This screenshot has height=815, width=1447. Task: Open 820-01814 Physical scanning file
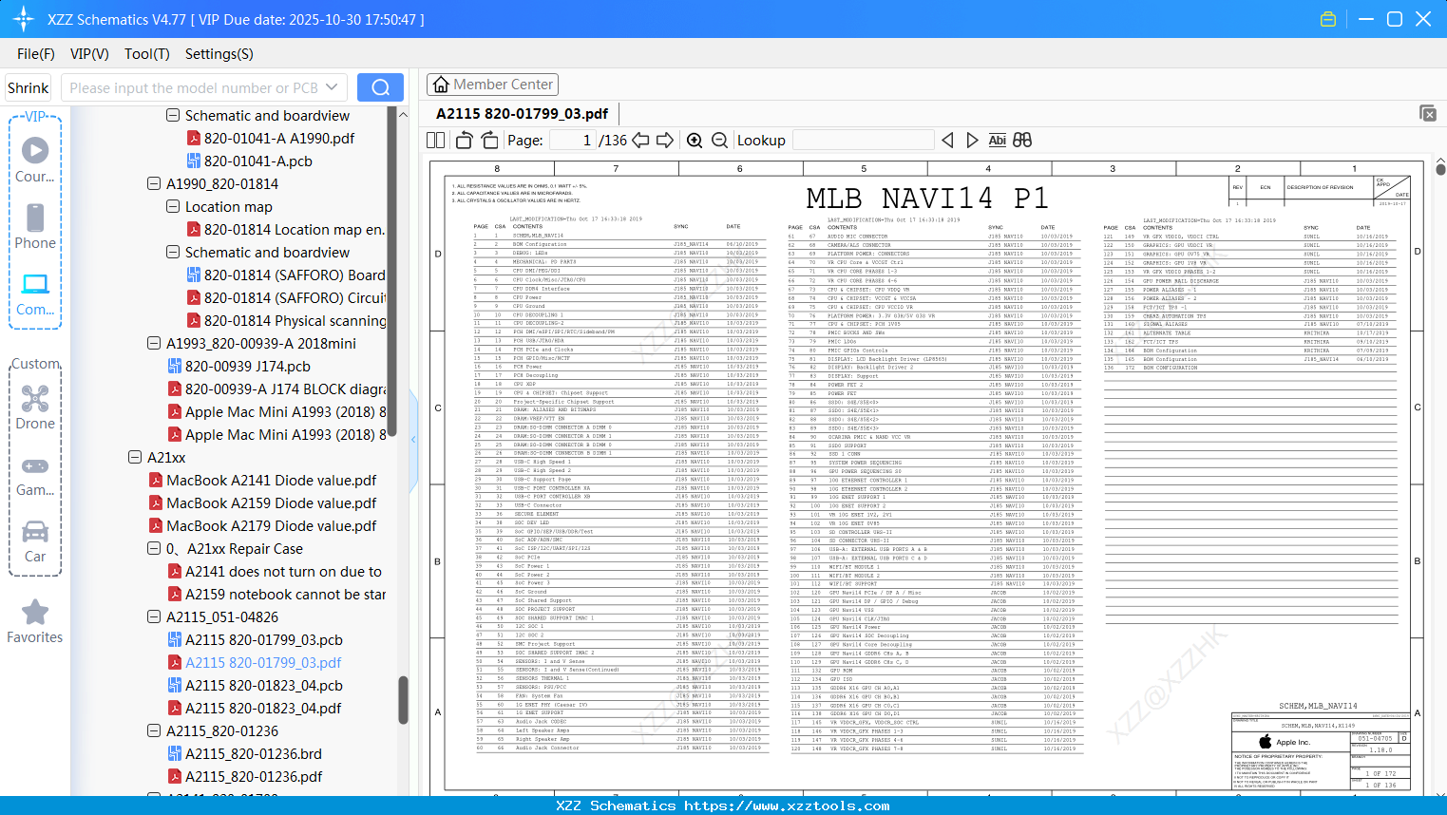286,321
